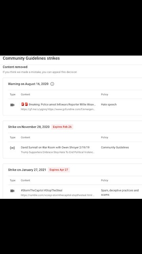142x254 pixels.
Task: Click video camera icon in #StormTheCapitol row
Action: [12, 191]
